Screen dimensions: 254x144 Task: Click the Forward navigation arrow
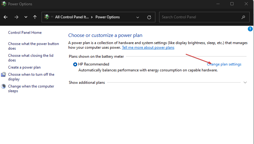16,17
